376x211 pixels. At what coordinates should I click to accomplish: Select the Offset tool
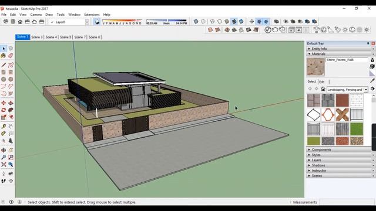point(11,117)
